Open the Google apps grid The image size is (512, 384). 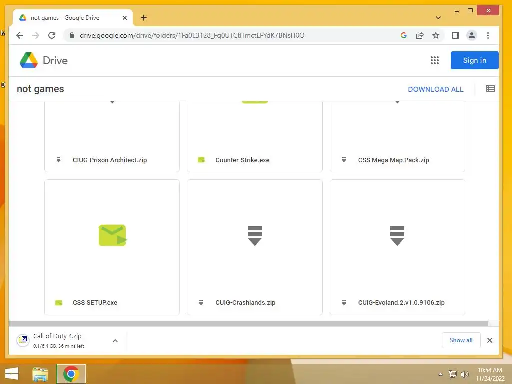point(434,60)
